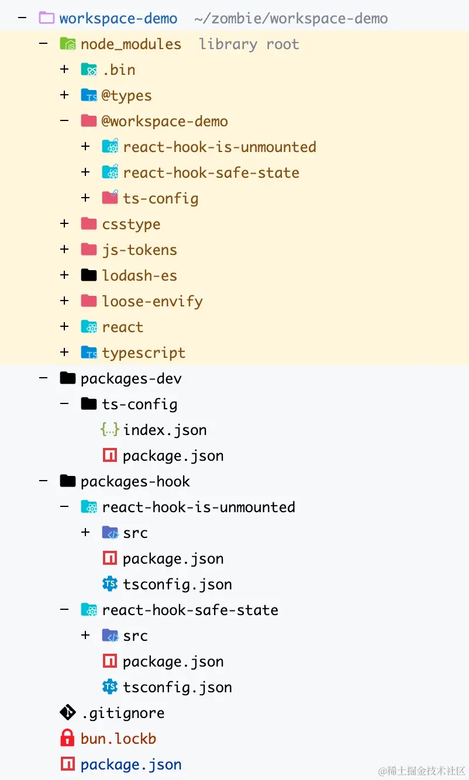Click the TypeScript folder icon on @types

[x=88, y=95]
